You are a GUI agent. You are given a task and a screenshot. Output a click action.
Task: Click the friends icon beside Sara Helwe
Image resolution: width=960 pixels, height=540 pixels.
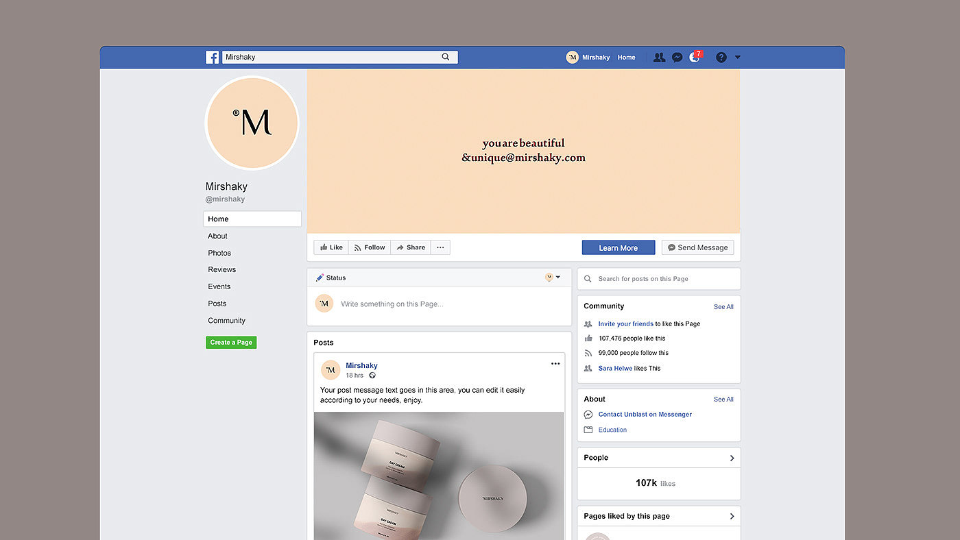pos(588,369)
